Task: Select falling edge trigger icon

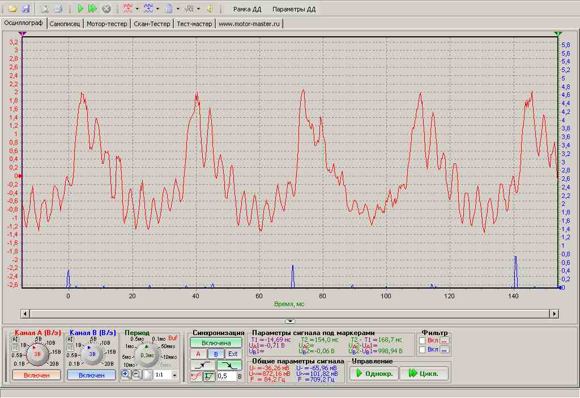Action: pos(229,365)
